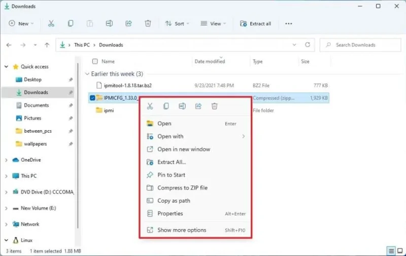Screen dimensions: 406x256
Task: Open the address bar history dropdown
Action: point(294,45)
